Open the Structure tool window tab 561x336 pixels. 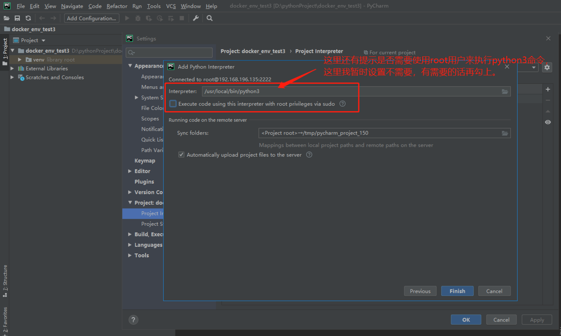pyautogui.click(x=5, y=281)
